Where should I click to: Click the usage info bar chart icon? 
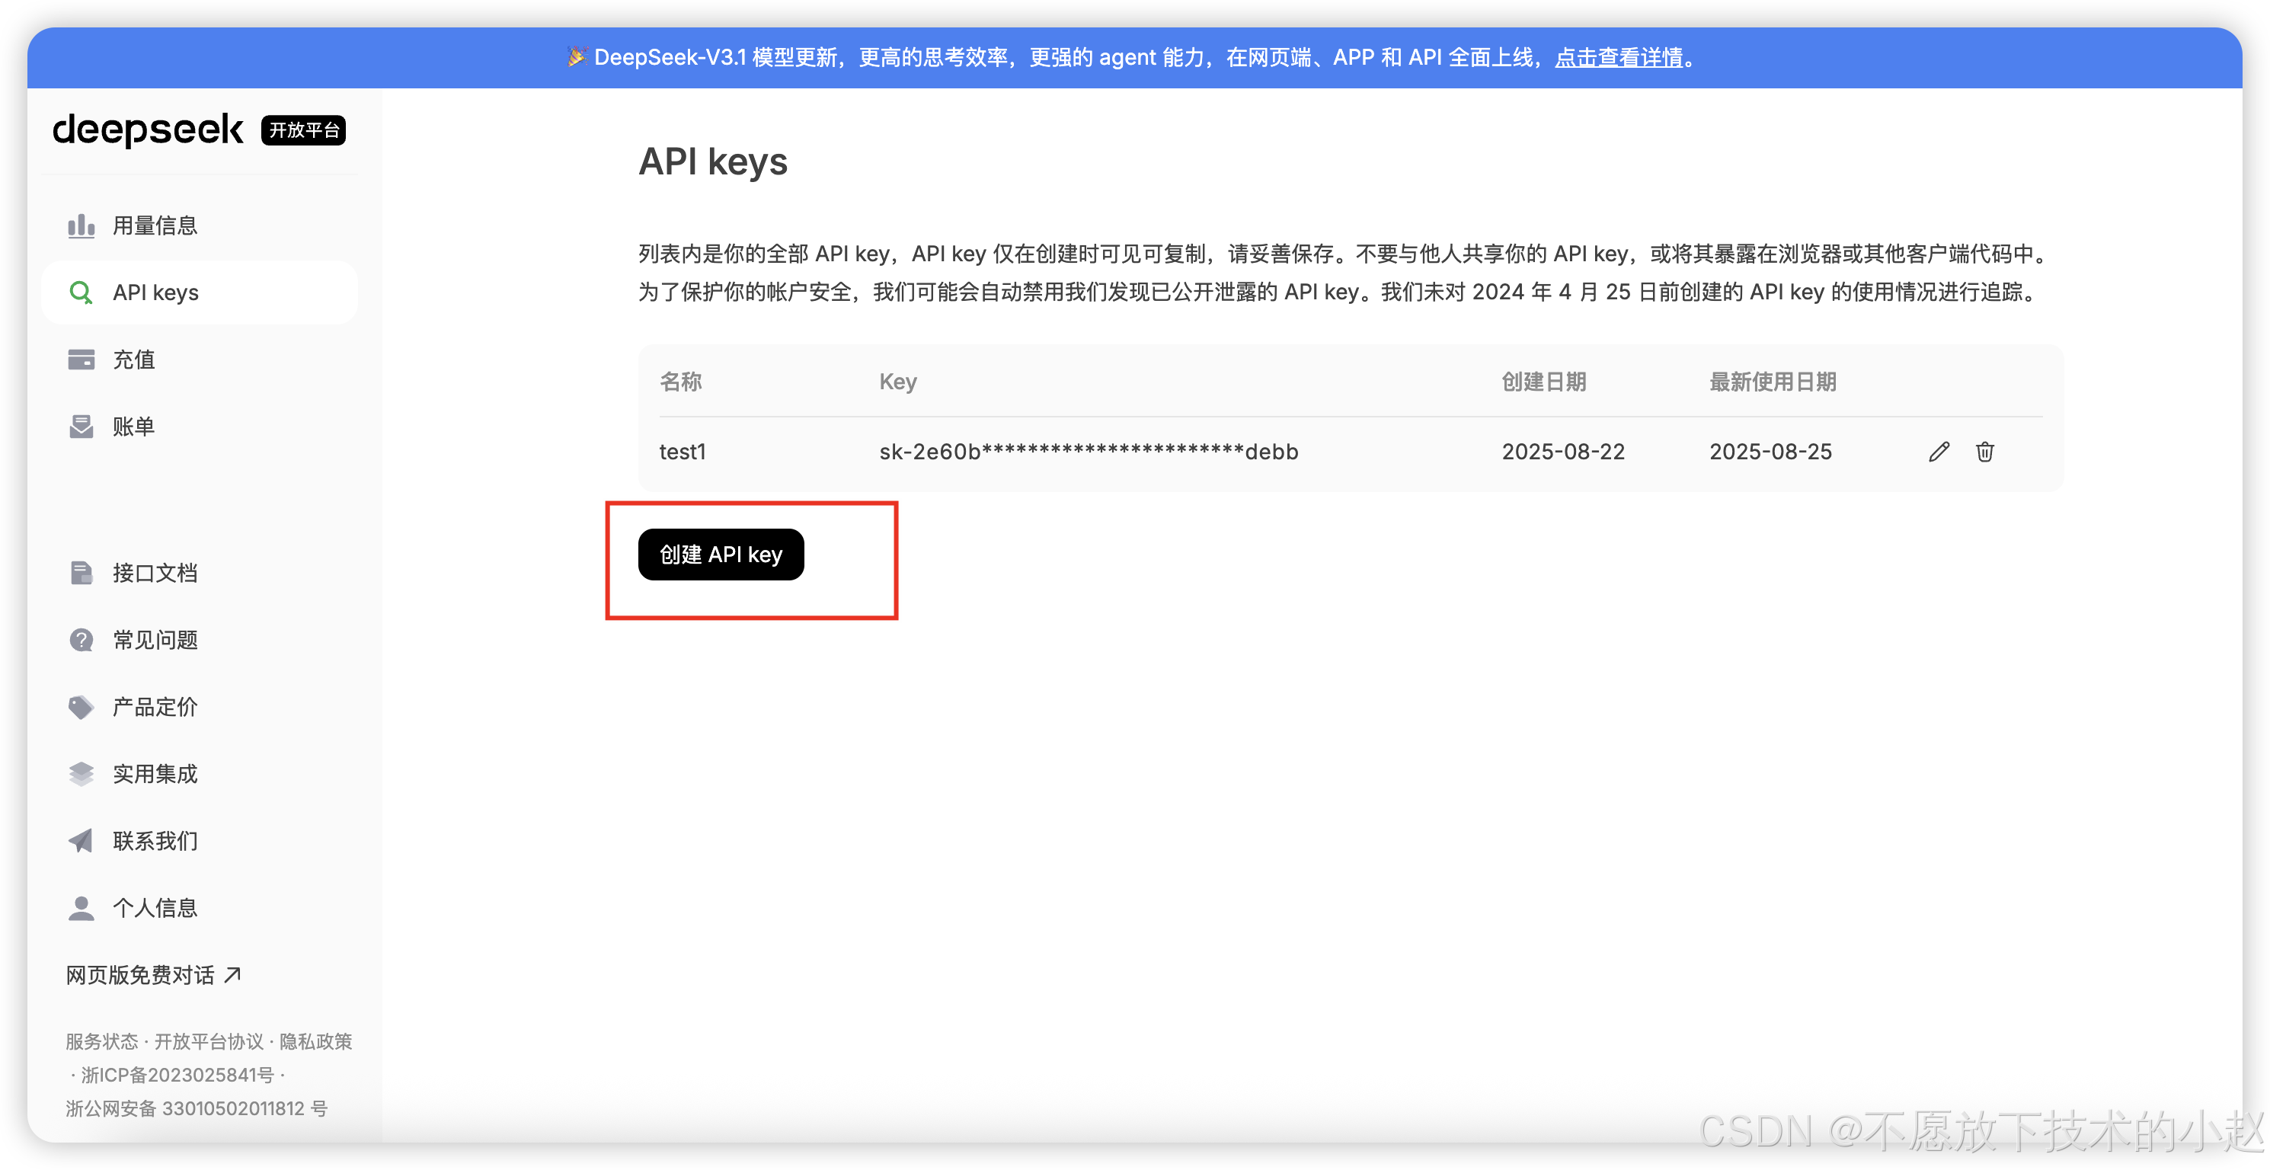tap(81, 225)
